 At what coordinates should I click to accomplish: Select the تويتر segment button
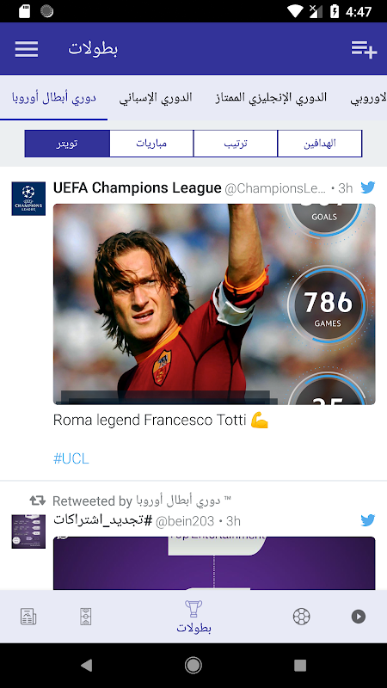(67, 144)
